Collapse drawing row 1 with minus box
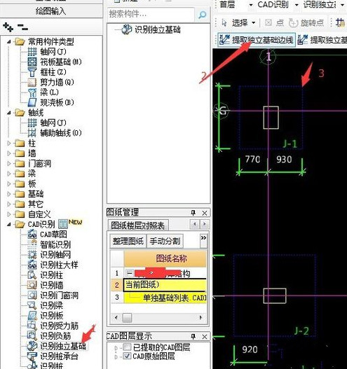Viewport: 347px width, 369px height. click(129, 273)
